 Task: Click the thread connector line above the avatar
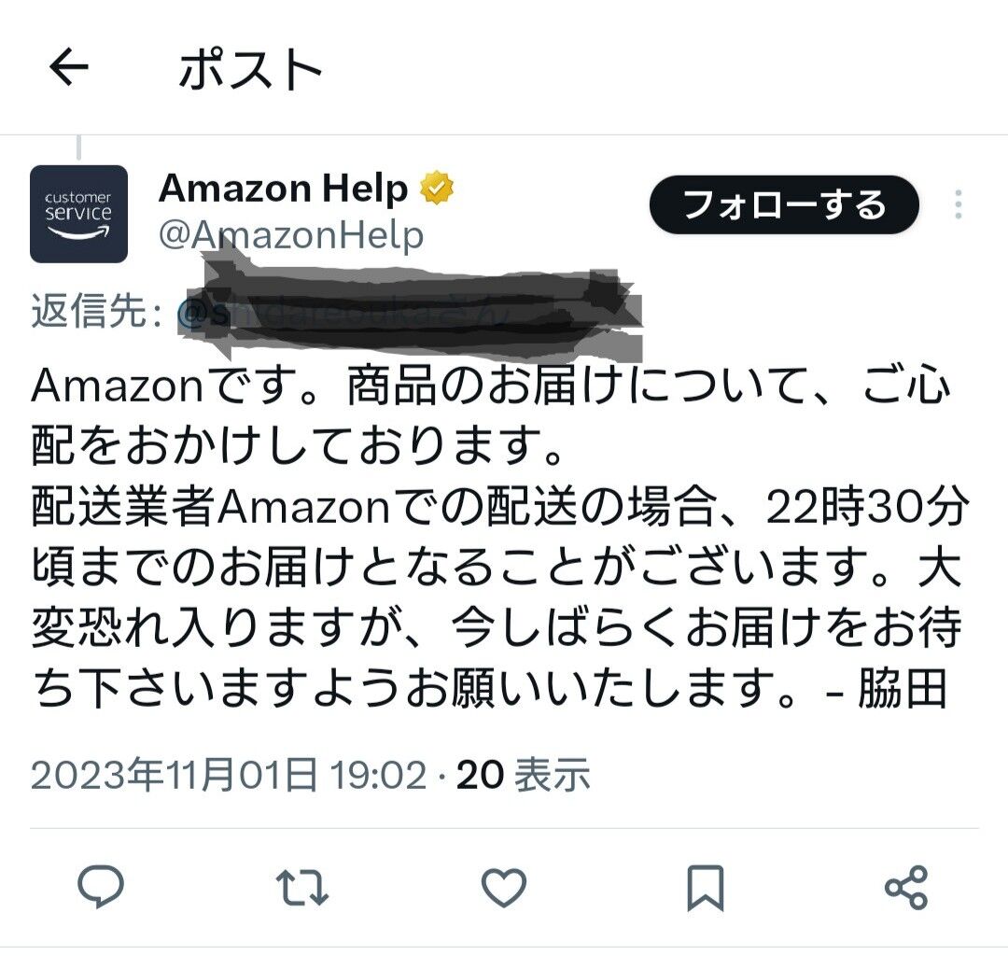click(x=78, y=147)
